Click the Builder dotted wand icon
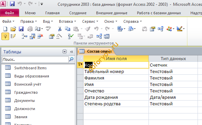This screenshot has width=202, height=125. click(x=59, y=36)
